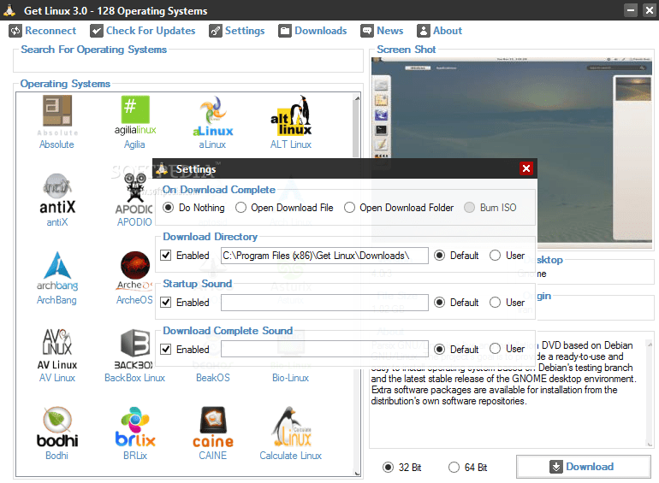659x483 pixels.
Task: Click the About person icon
Action: (x=424, y=31)
